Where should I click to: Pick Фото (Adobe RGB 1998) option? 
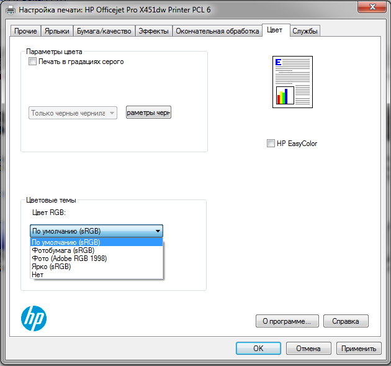[96, 258]
